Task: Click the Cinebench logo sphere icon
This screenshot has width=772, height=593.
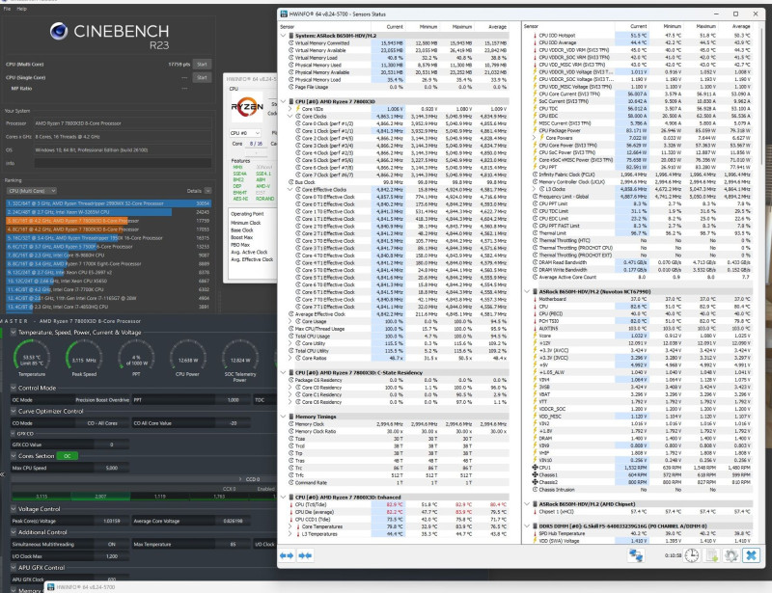Action: [x=59, y=32]
